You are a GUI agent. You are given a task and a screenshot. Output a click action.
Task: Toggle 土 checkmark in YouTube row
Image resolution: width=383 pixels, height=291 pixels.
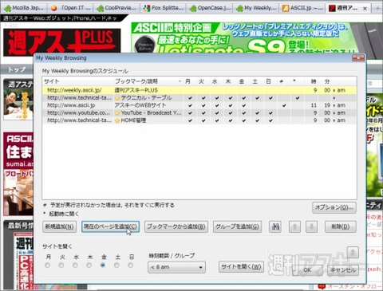click(x=257, y=113)
